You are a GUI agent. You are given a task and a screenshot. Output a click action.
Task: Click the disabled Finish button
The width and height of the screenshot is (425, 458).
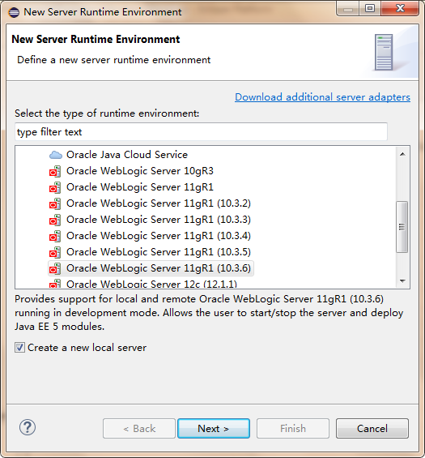pyautogui.click(x=293, y=429)
